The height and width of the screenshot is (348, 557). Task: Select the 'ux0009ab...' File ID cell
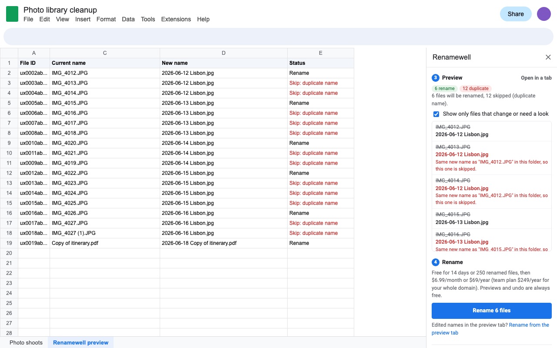(34, 163)
